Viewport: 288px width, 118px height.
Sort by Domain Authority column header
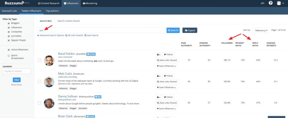(205, 44)
